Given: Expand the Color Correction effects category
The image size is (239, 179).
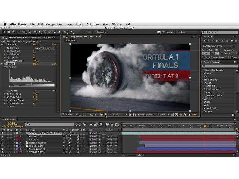Looking at the screenshot, I should pos(202,89).
